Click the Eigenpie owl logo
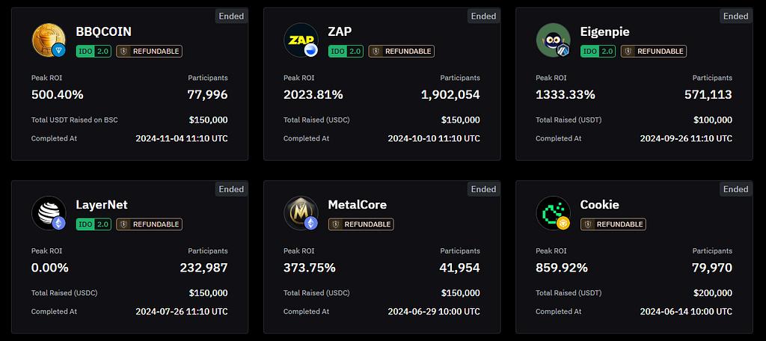766x341 pixels. (x=553, y=40)
